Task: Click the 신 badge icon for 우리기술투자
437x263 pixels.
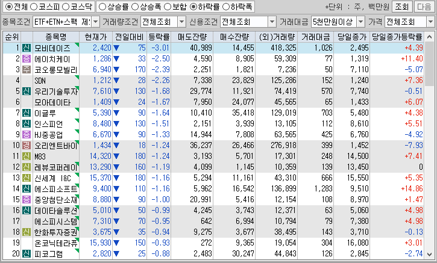Action: click(27, 91)
